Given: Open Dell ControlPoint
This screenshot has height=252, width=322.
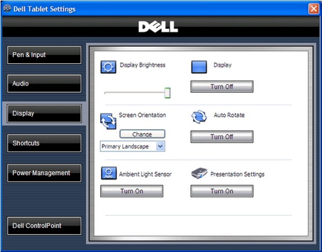Looking at the screenshot, I should (x=44, y=226).
